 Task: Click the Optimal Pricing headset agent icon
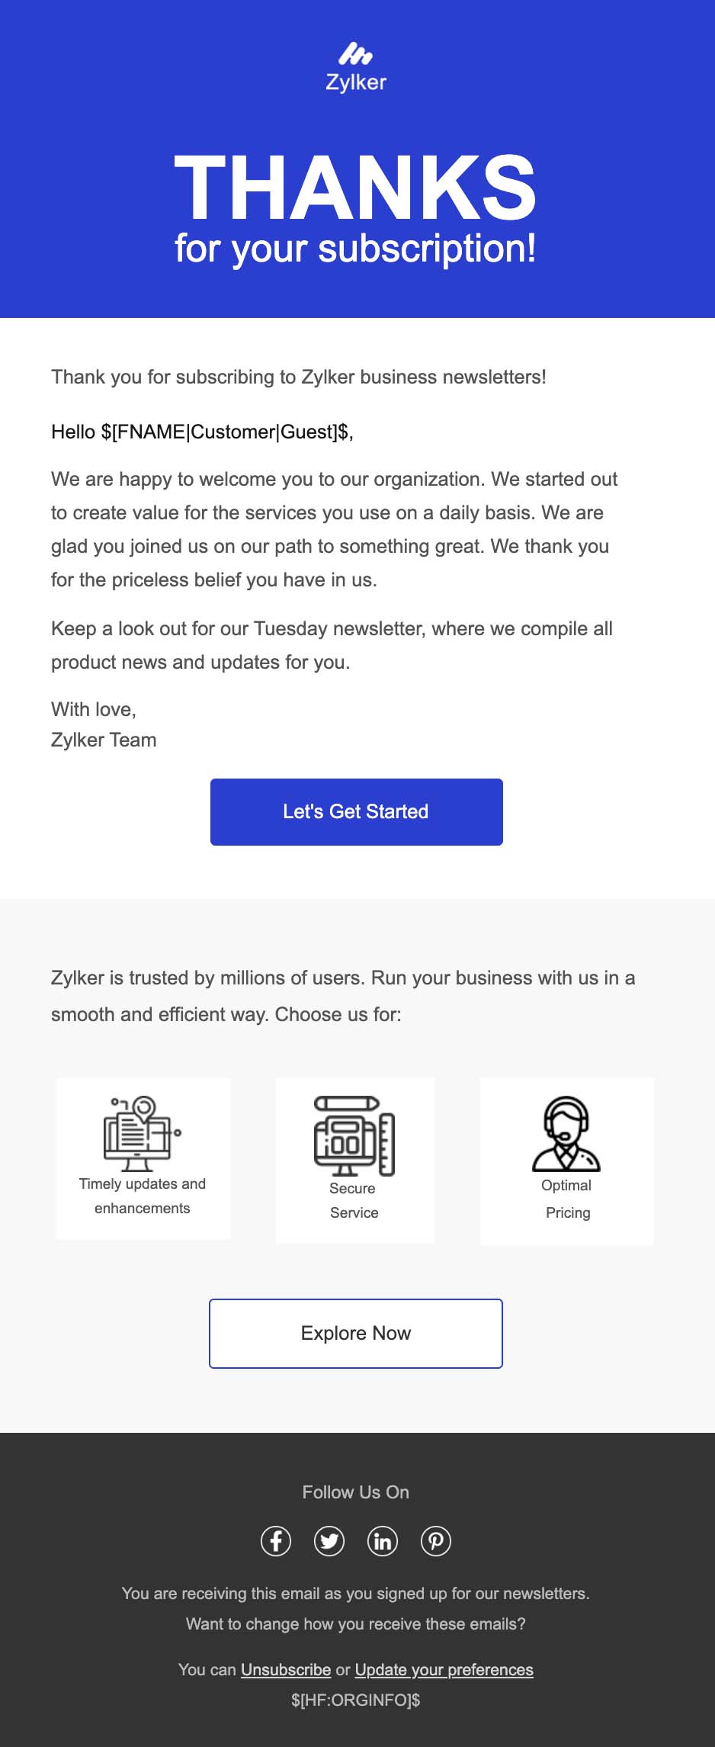click(566, 1133)
